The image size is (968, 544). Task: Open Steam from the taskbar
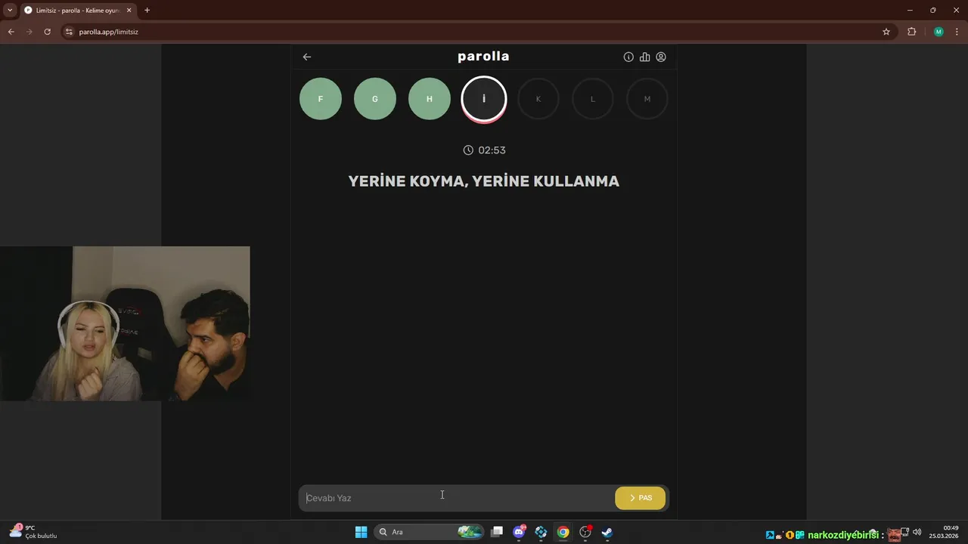pos(607,532)
